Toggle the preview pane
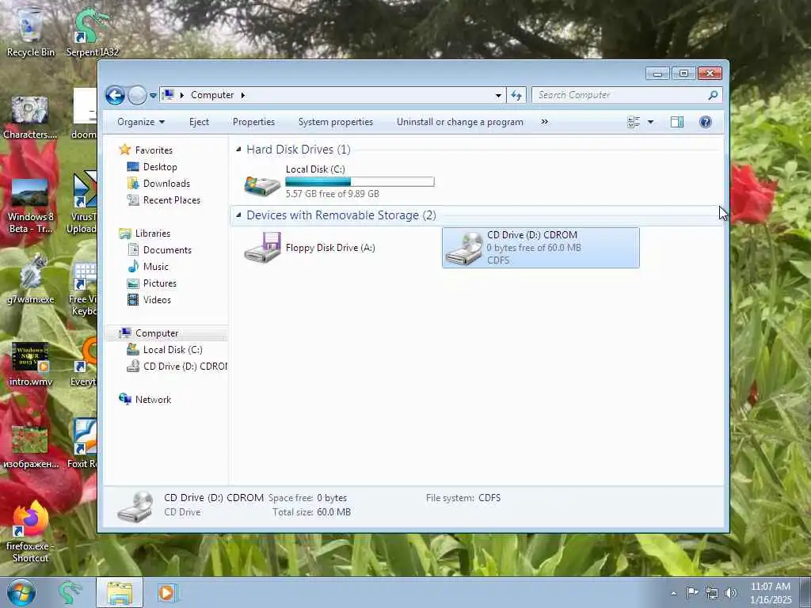This screenshot has height=608, width=811. tap(677, 122)
